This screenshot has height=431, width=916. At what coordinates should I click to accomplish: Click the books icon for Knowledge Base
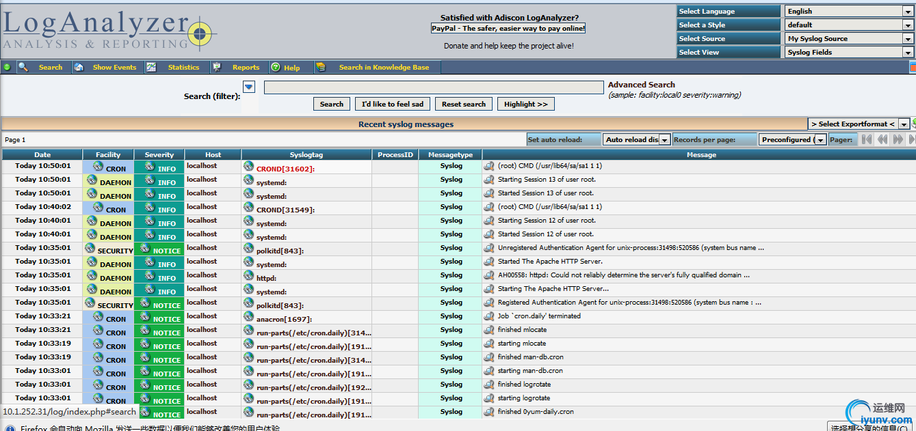pos(321,67)
